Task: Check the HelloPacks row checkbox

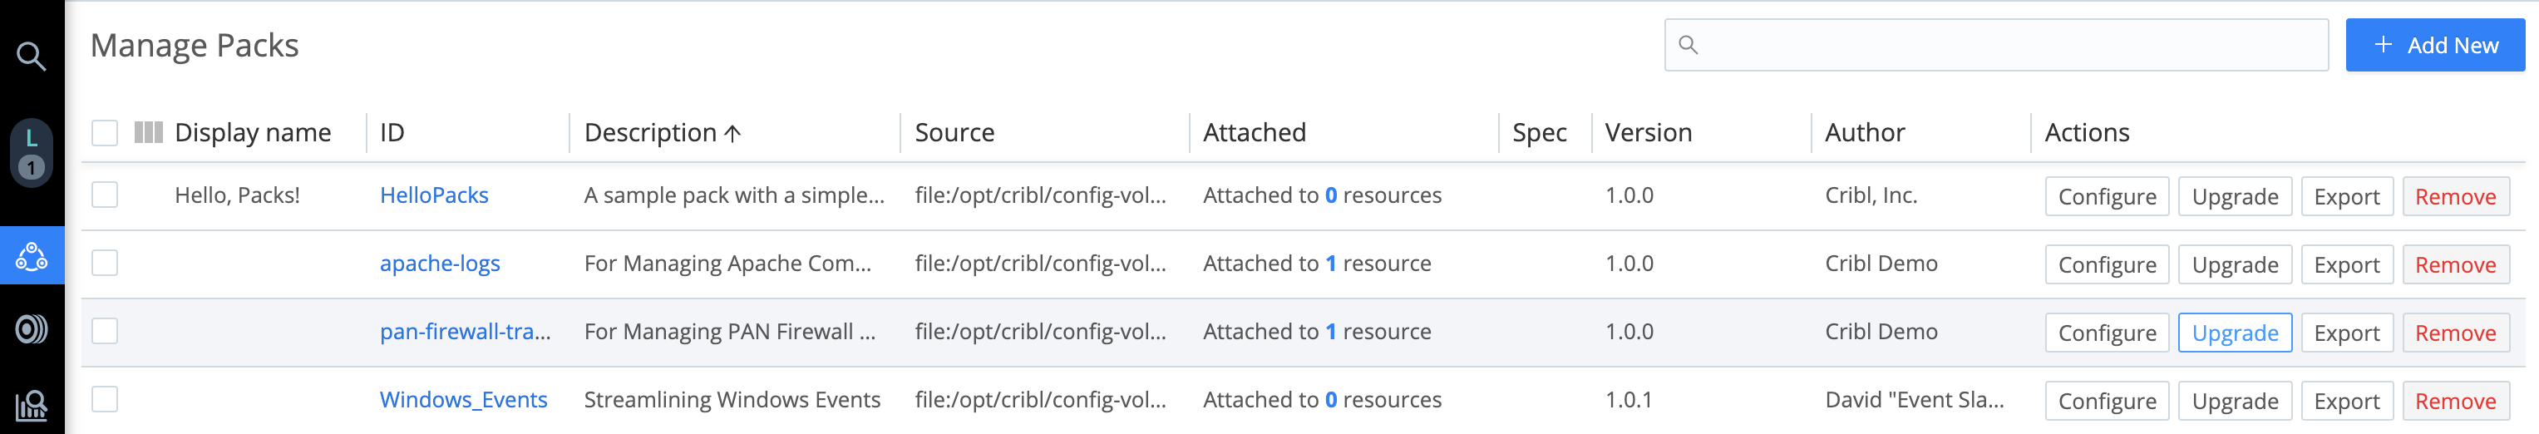Action: [105, 195]
